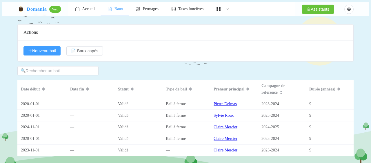The image size is (371, 163).
Task: Open the Pierre Delmas tenant link
Action: tap(225, 104)
